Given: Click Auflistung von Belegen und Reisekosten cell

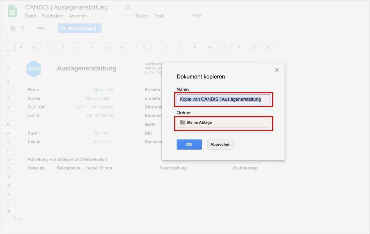Looking at the screenshot, I should 67,159.
